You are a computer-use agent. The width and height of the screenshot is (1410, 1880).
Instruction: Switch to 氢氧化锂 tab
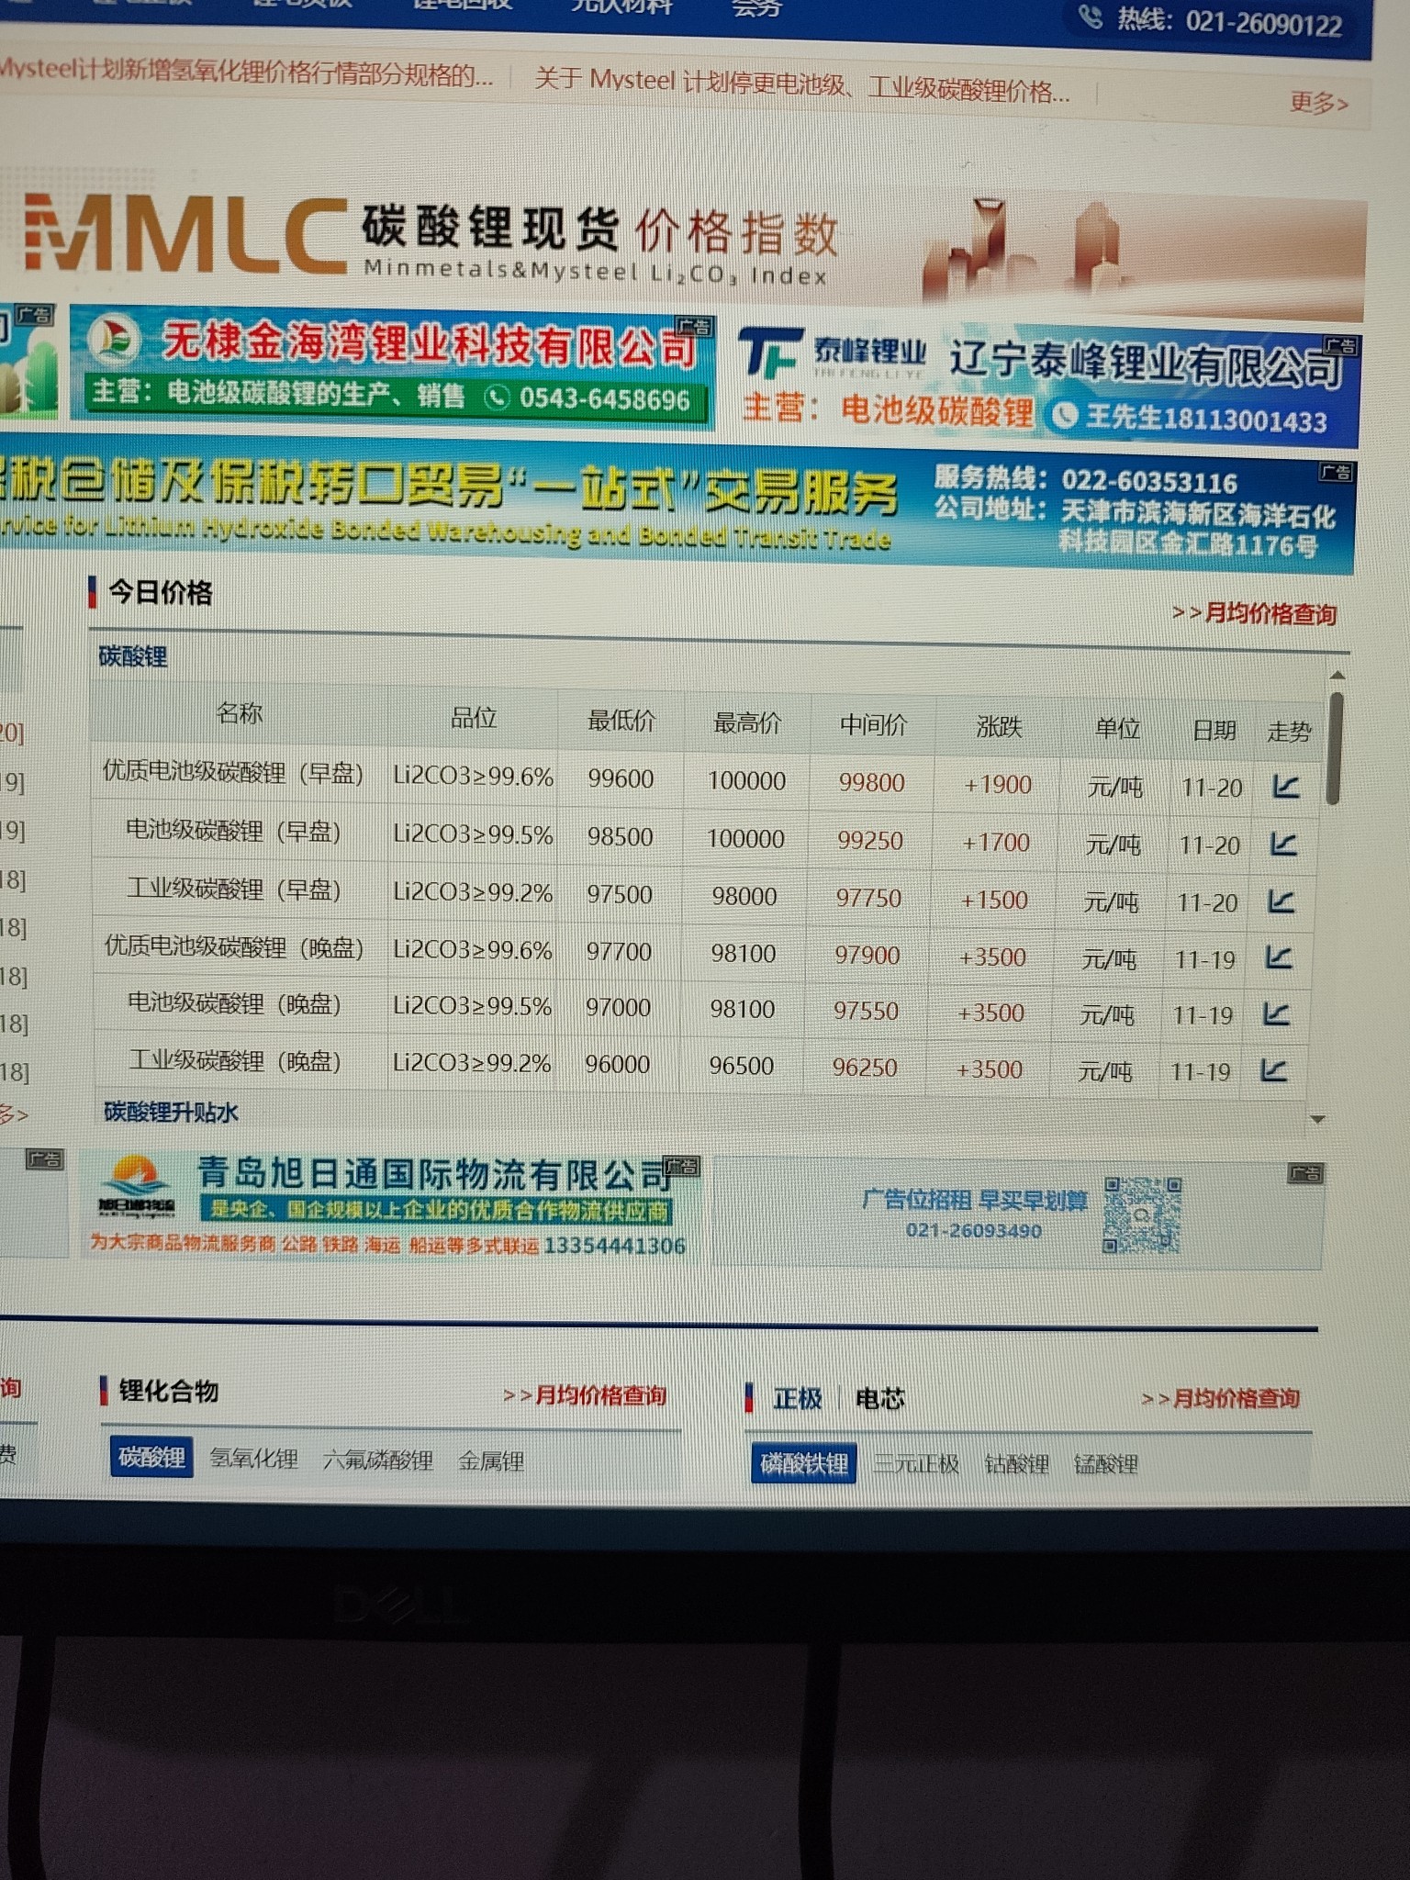[254, 1459]
